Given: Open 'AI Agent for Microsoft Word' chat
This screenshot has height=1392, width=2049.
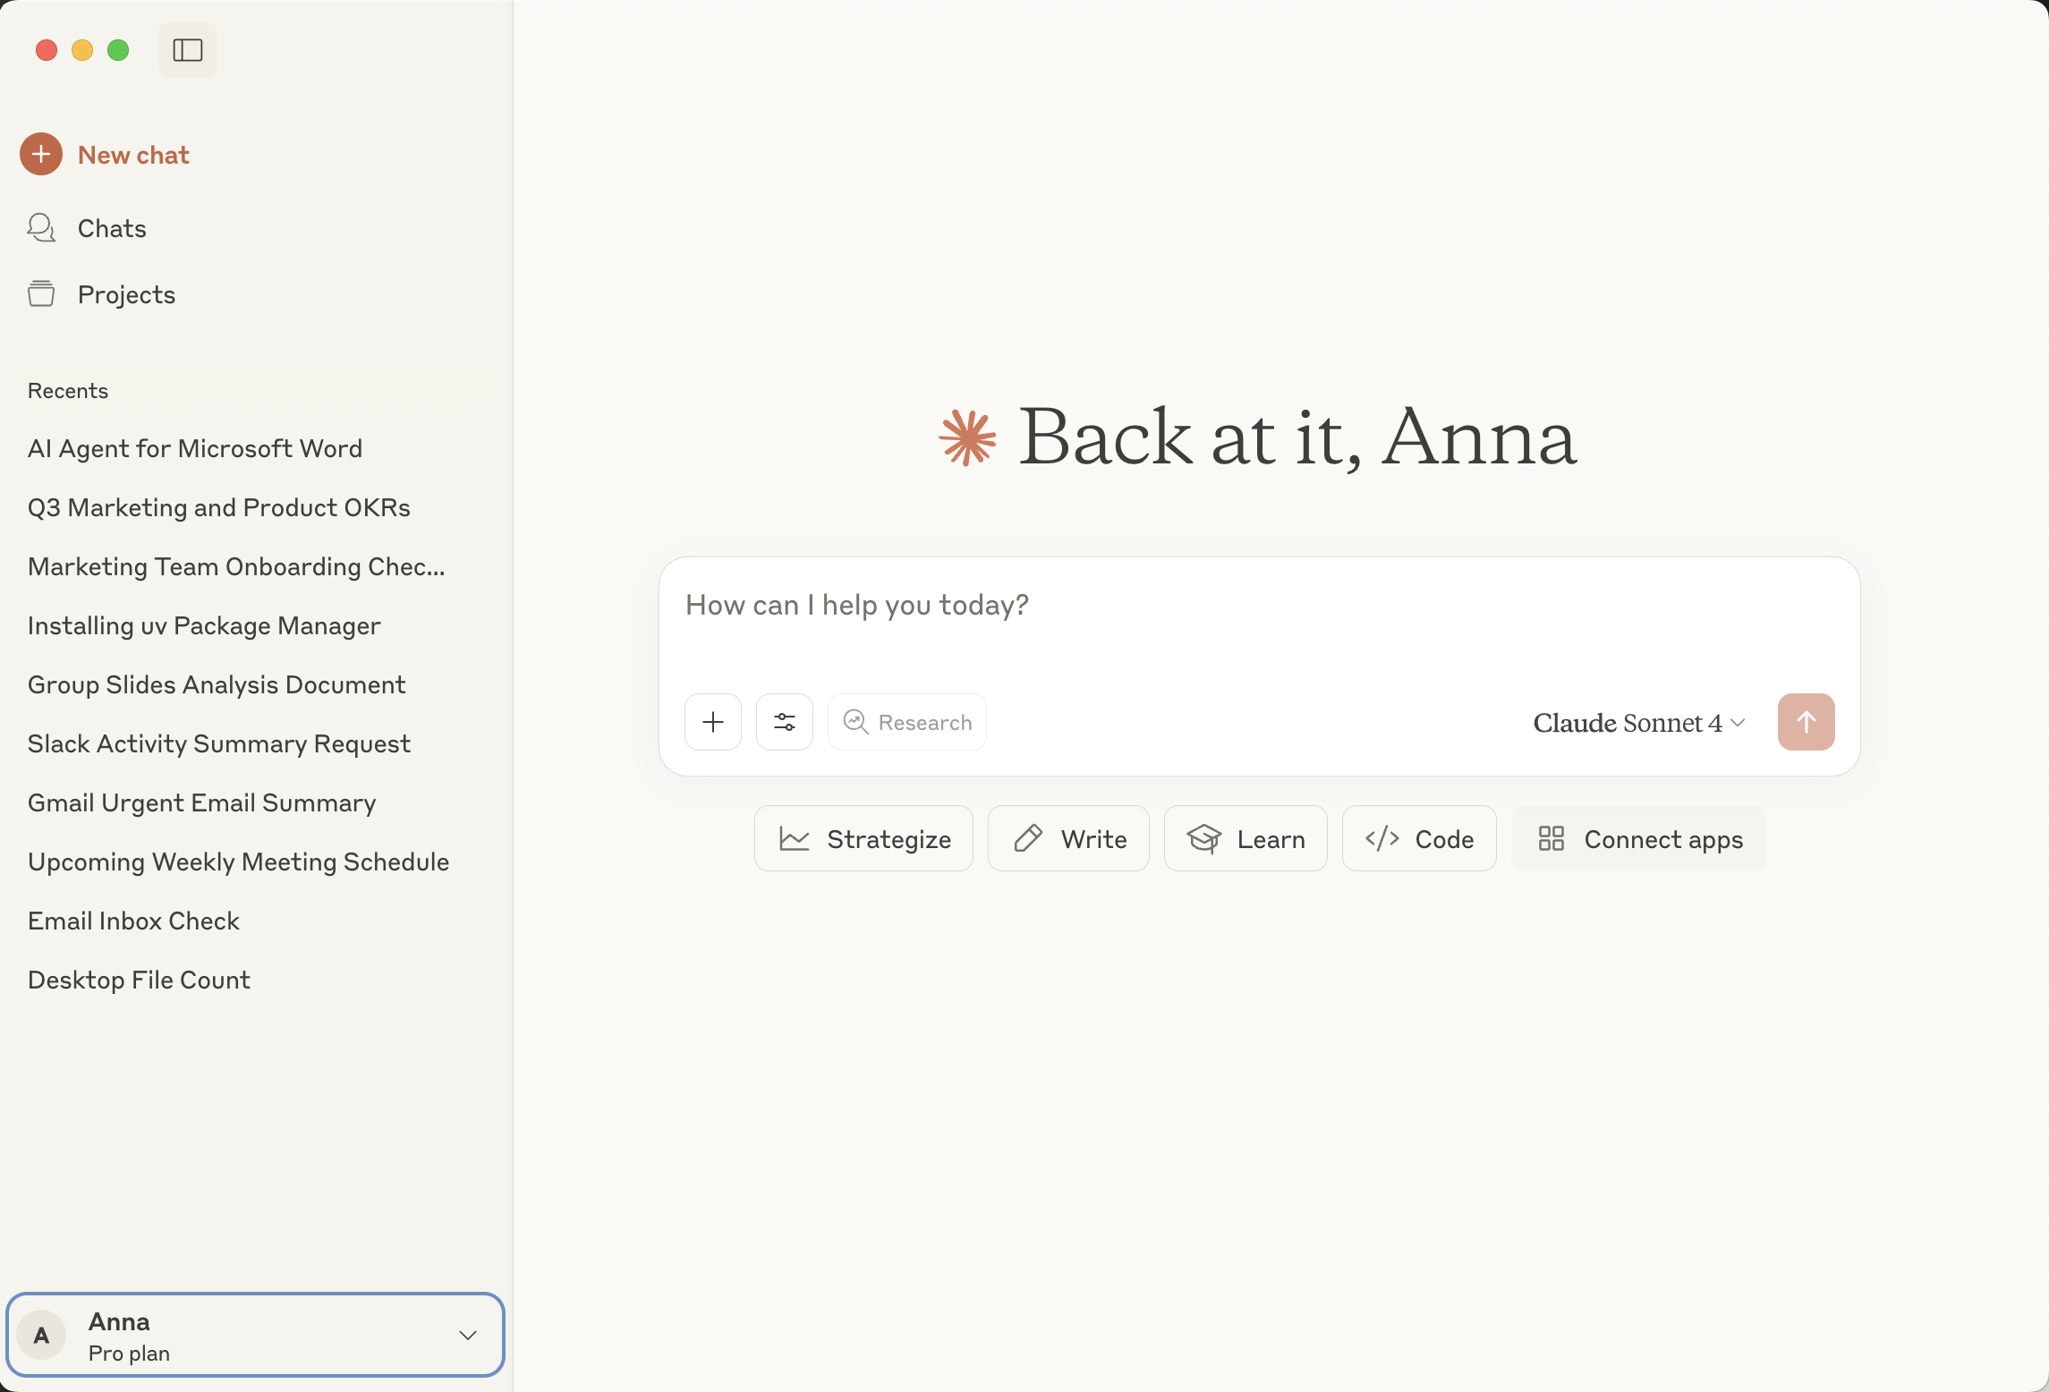Looking at the screenshot, I should coord(195,448).
